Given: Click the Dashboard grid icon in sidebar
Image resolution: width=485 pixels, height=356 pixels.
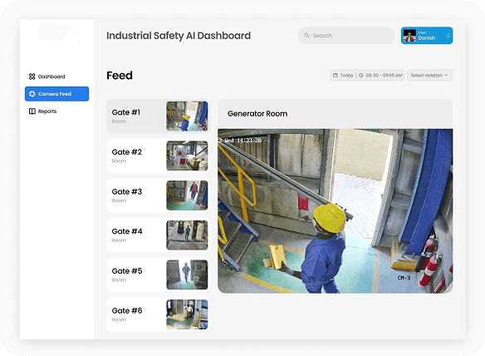Looking at the screenshot, I should [x=32, y=77].
